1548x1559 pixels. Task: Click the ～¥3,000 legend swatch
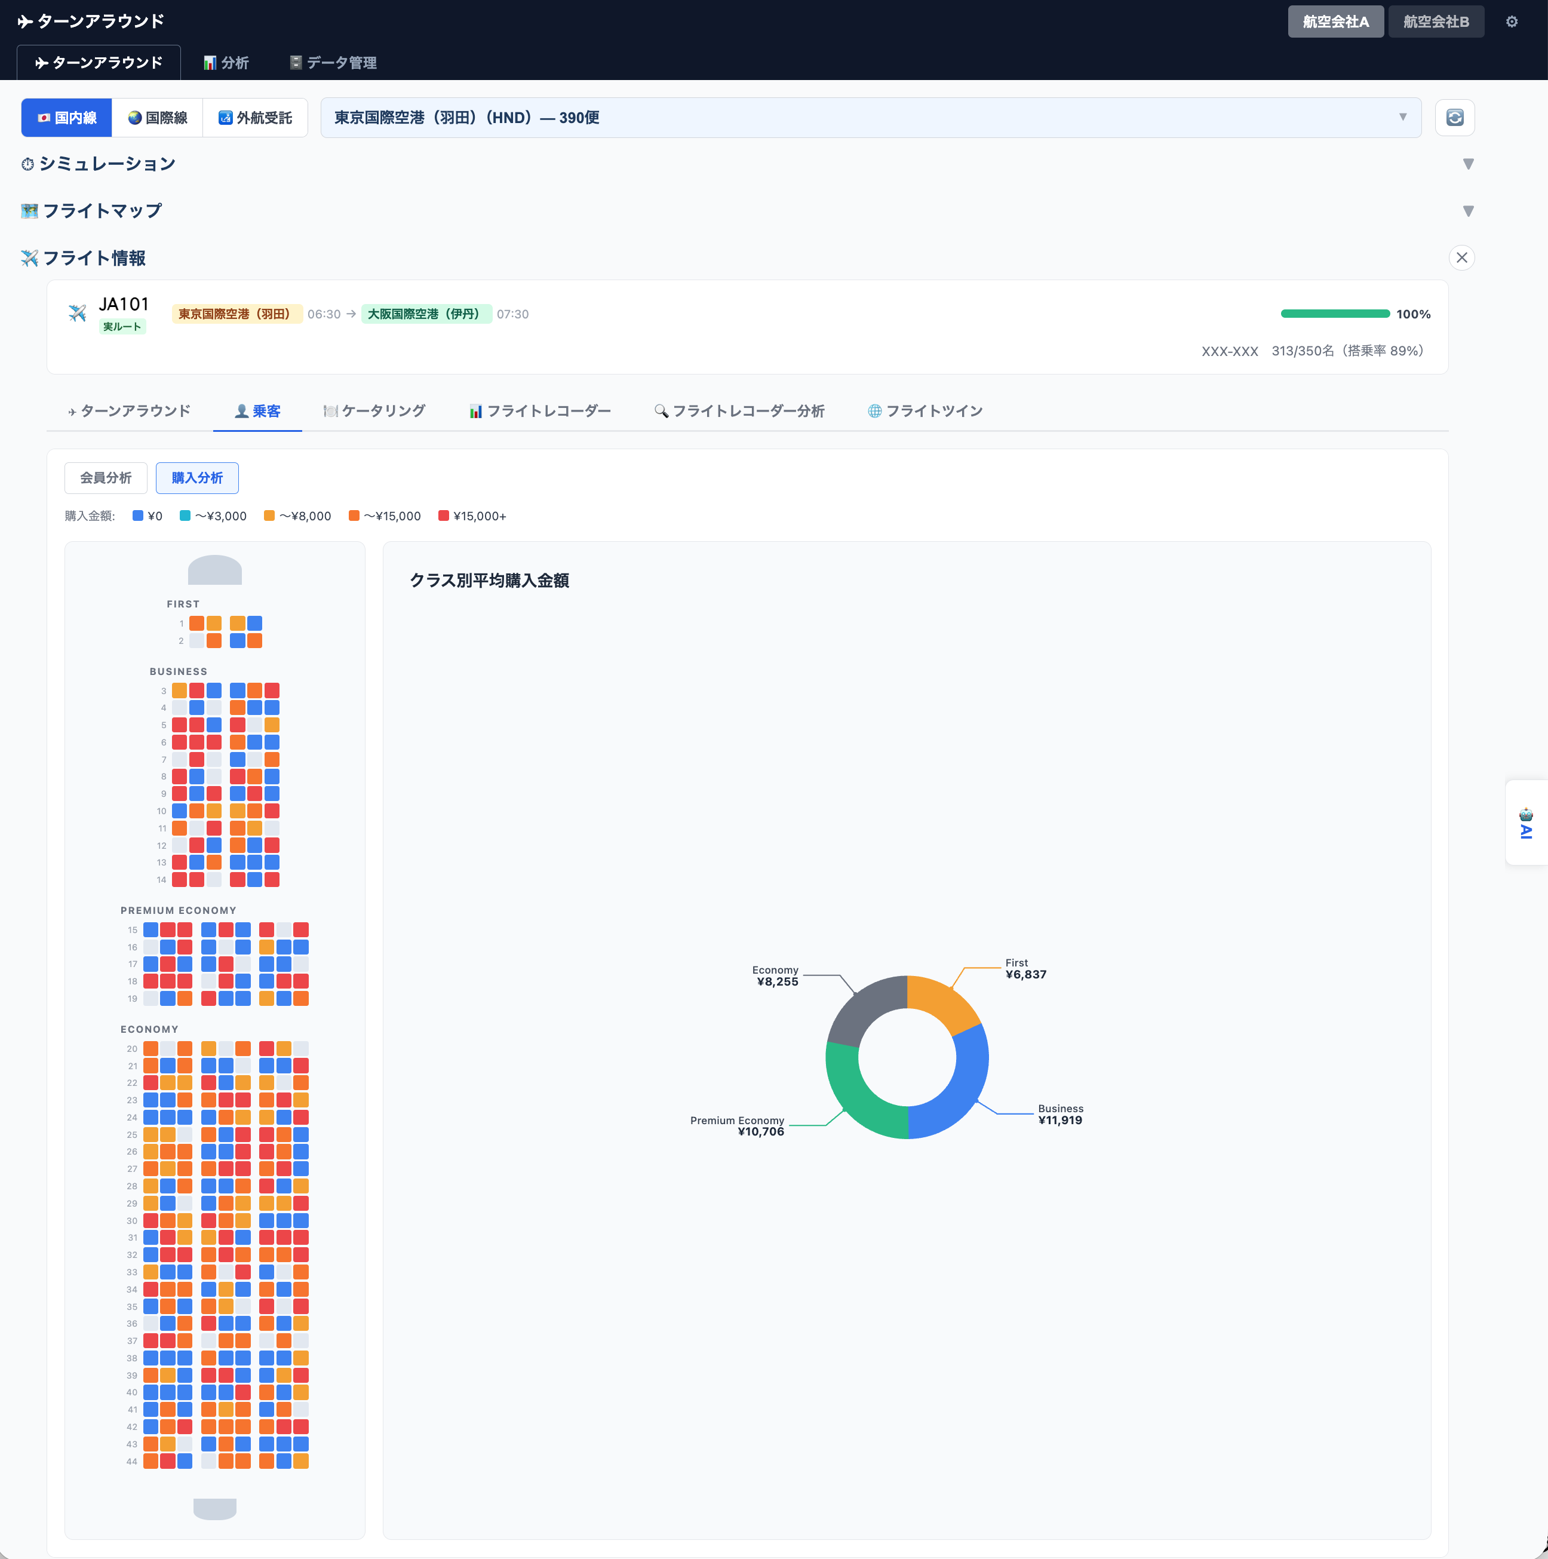(185, 515)
